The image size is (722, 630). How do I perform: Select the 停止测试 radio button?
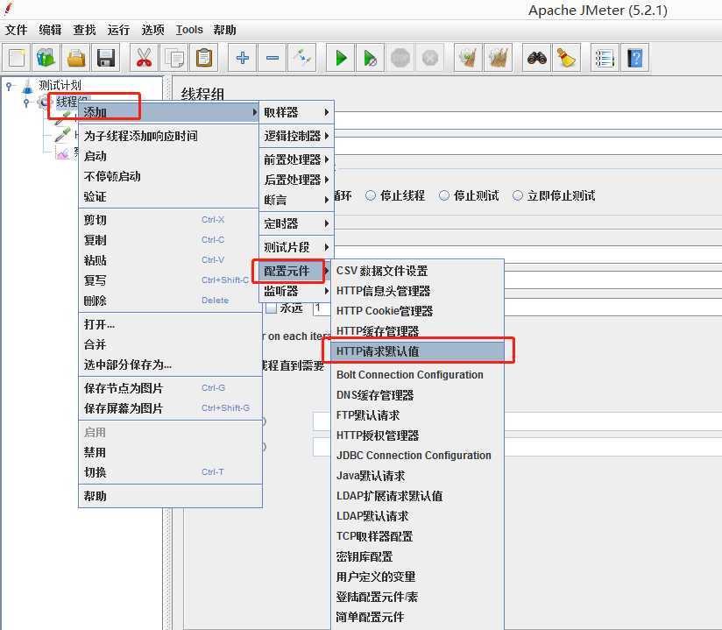[x=444, y=195]
